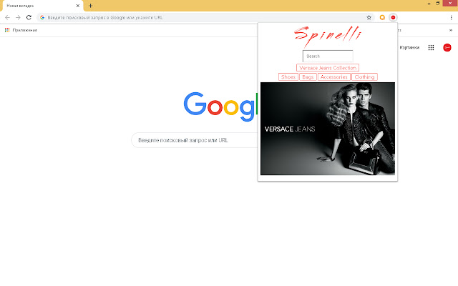Restore the Chrome window size
The image size is (458, 286).
[x=437, y=4]
